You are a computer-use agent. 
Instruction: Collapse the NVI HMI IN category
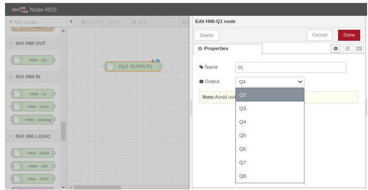28,77
